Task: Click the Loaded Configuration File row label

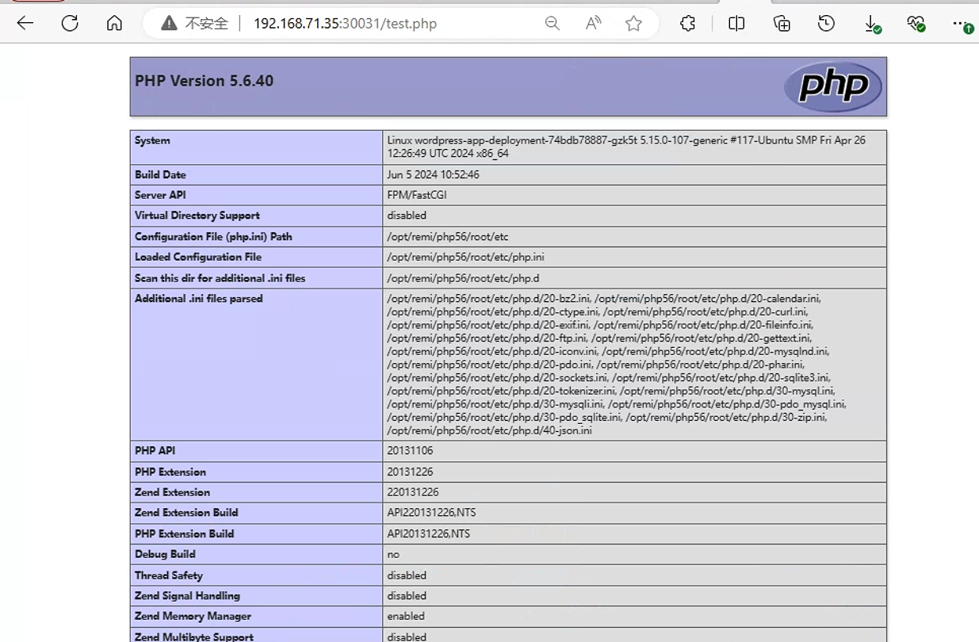Action: point(198,257)
